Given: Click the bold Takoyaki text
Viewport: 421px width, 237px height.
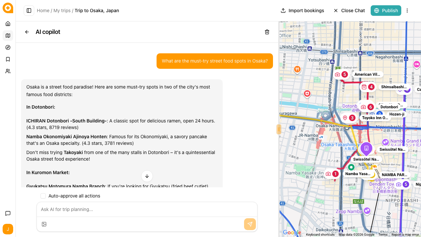Looking at the screenshot, I should [73, 152].
